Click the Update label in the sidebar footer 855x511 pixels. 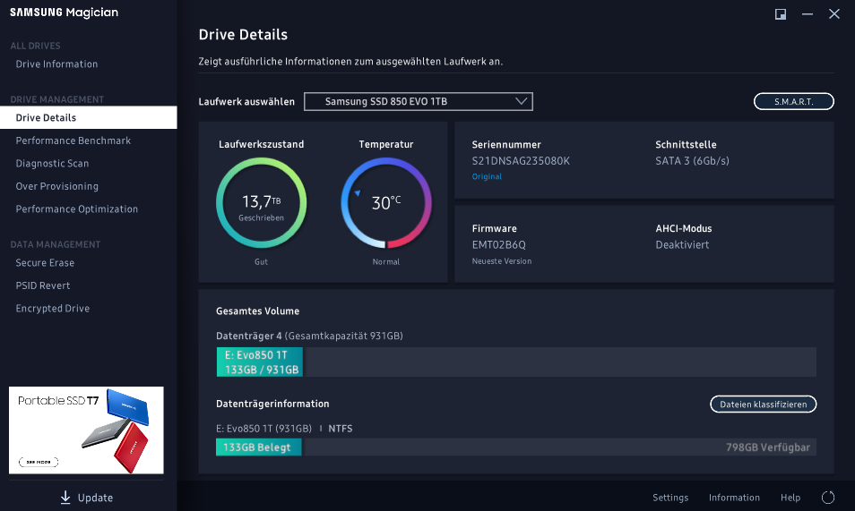tap(95, 498)
